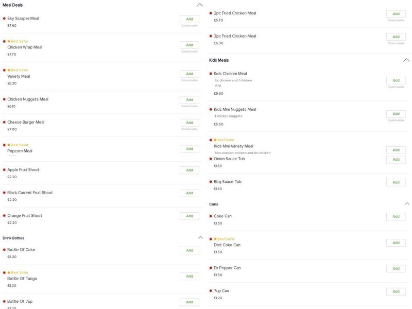Collapse the Kids Meals section

coord(406,60)
